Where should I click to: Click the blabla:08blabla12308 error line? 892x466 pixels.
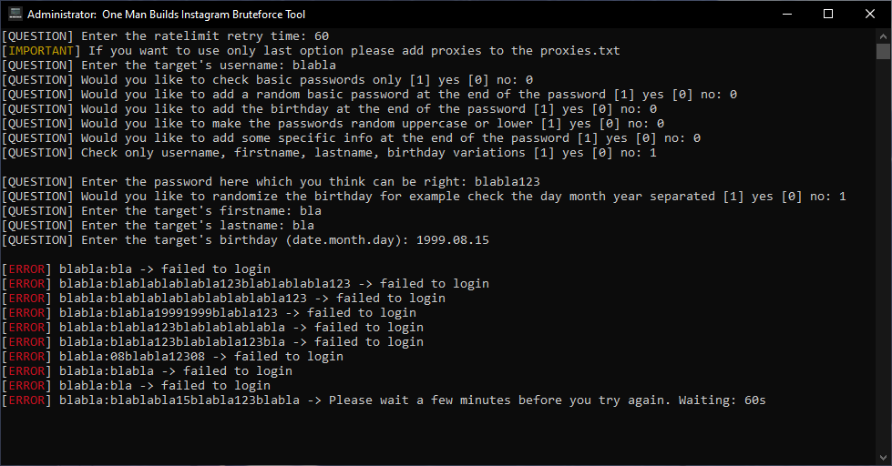point(172,356)
